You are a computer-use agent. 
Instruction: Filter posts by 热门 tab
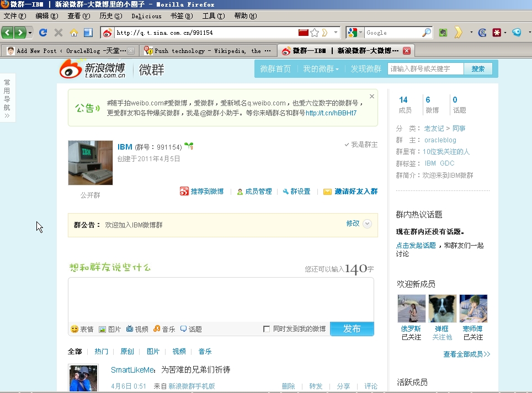(x=101, y=351)
